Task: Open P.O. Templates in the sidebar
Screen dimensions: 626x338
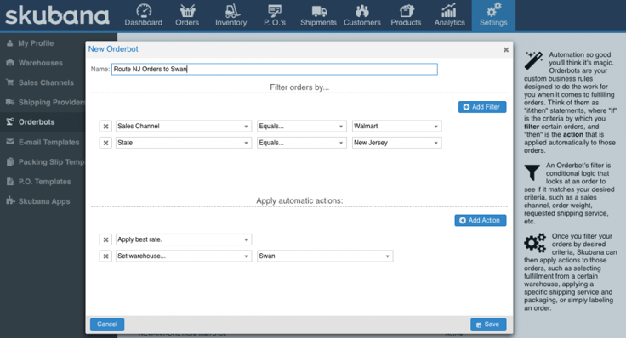Action: pos(44,182)
